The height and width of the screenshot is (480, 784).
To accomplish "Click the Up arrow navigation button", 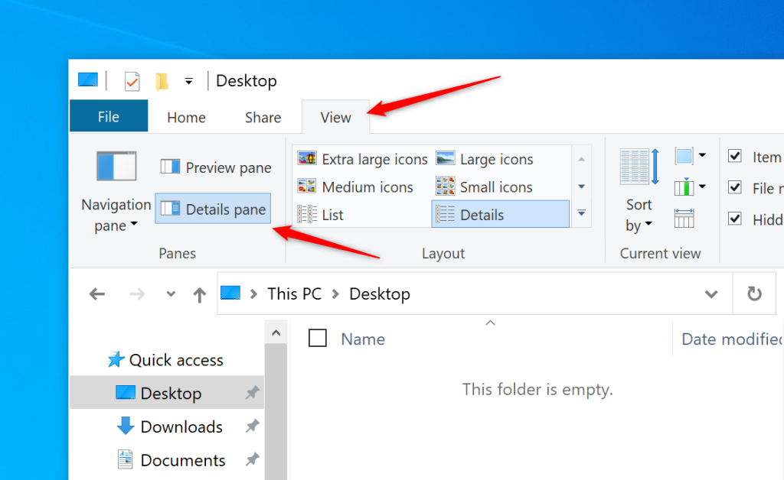I will [x=200, y=294].
